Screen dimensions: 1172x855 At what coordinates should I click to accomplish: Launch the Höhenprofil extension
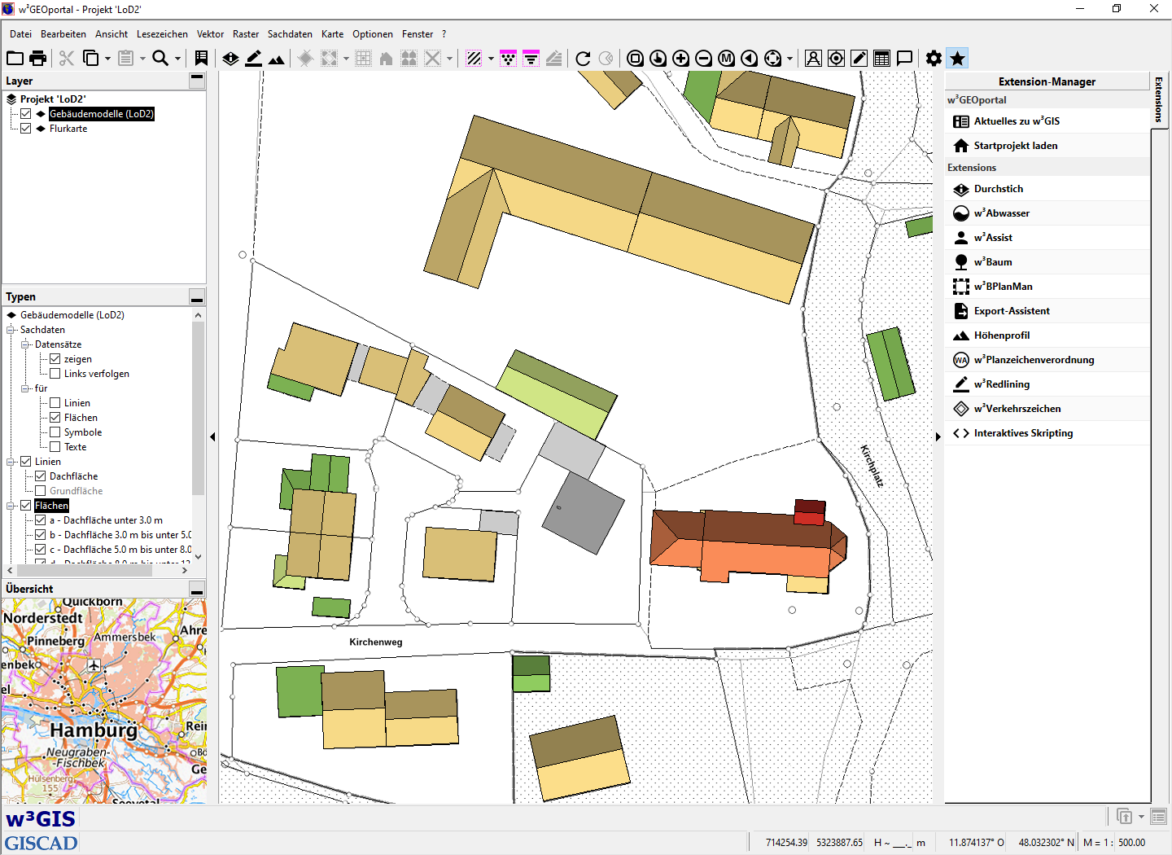(1047, 335)
